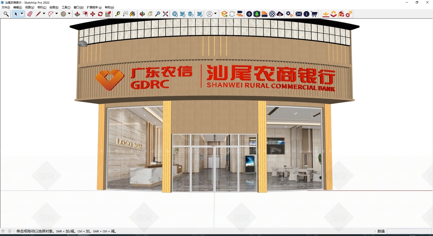Pick the Eraser tool
433x236 pixels.
click(30, 14)
